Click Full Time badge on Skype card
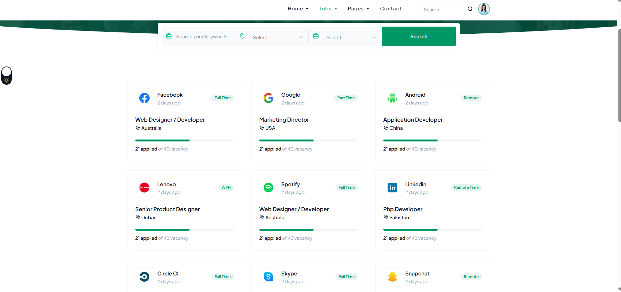The height and width of the screenshot is (292, 621). click(x=347, y=277)
